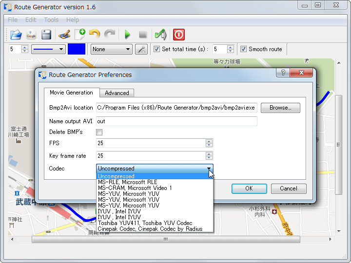Screen dimensions: 351x263
Task: Close the Route Generator Preferences dialog
Action: click(301, 73)
